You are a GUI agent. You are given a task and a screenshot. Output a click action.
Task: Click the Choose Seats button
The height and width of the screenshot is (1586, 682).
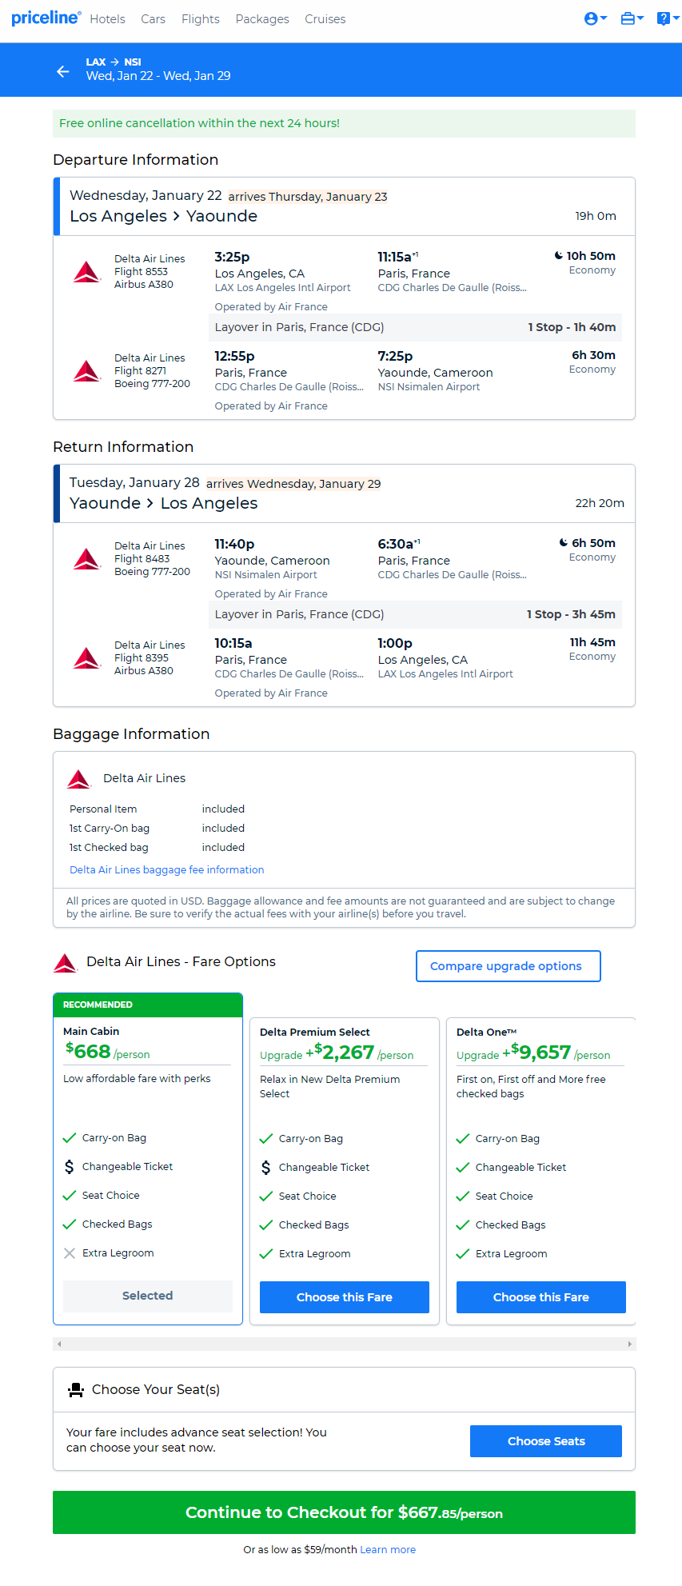(x=546, y=1441)
